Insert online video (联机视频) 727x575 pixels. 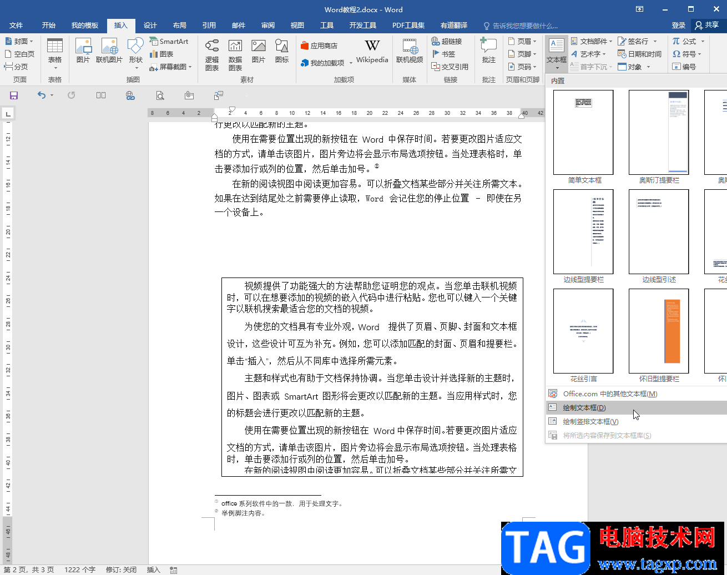pyautogui.click(x=410, y=51)
